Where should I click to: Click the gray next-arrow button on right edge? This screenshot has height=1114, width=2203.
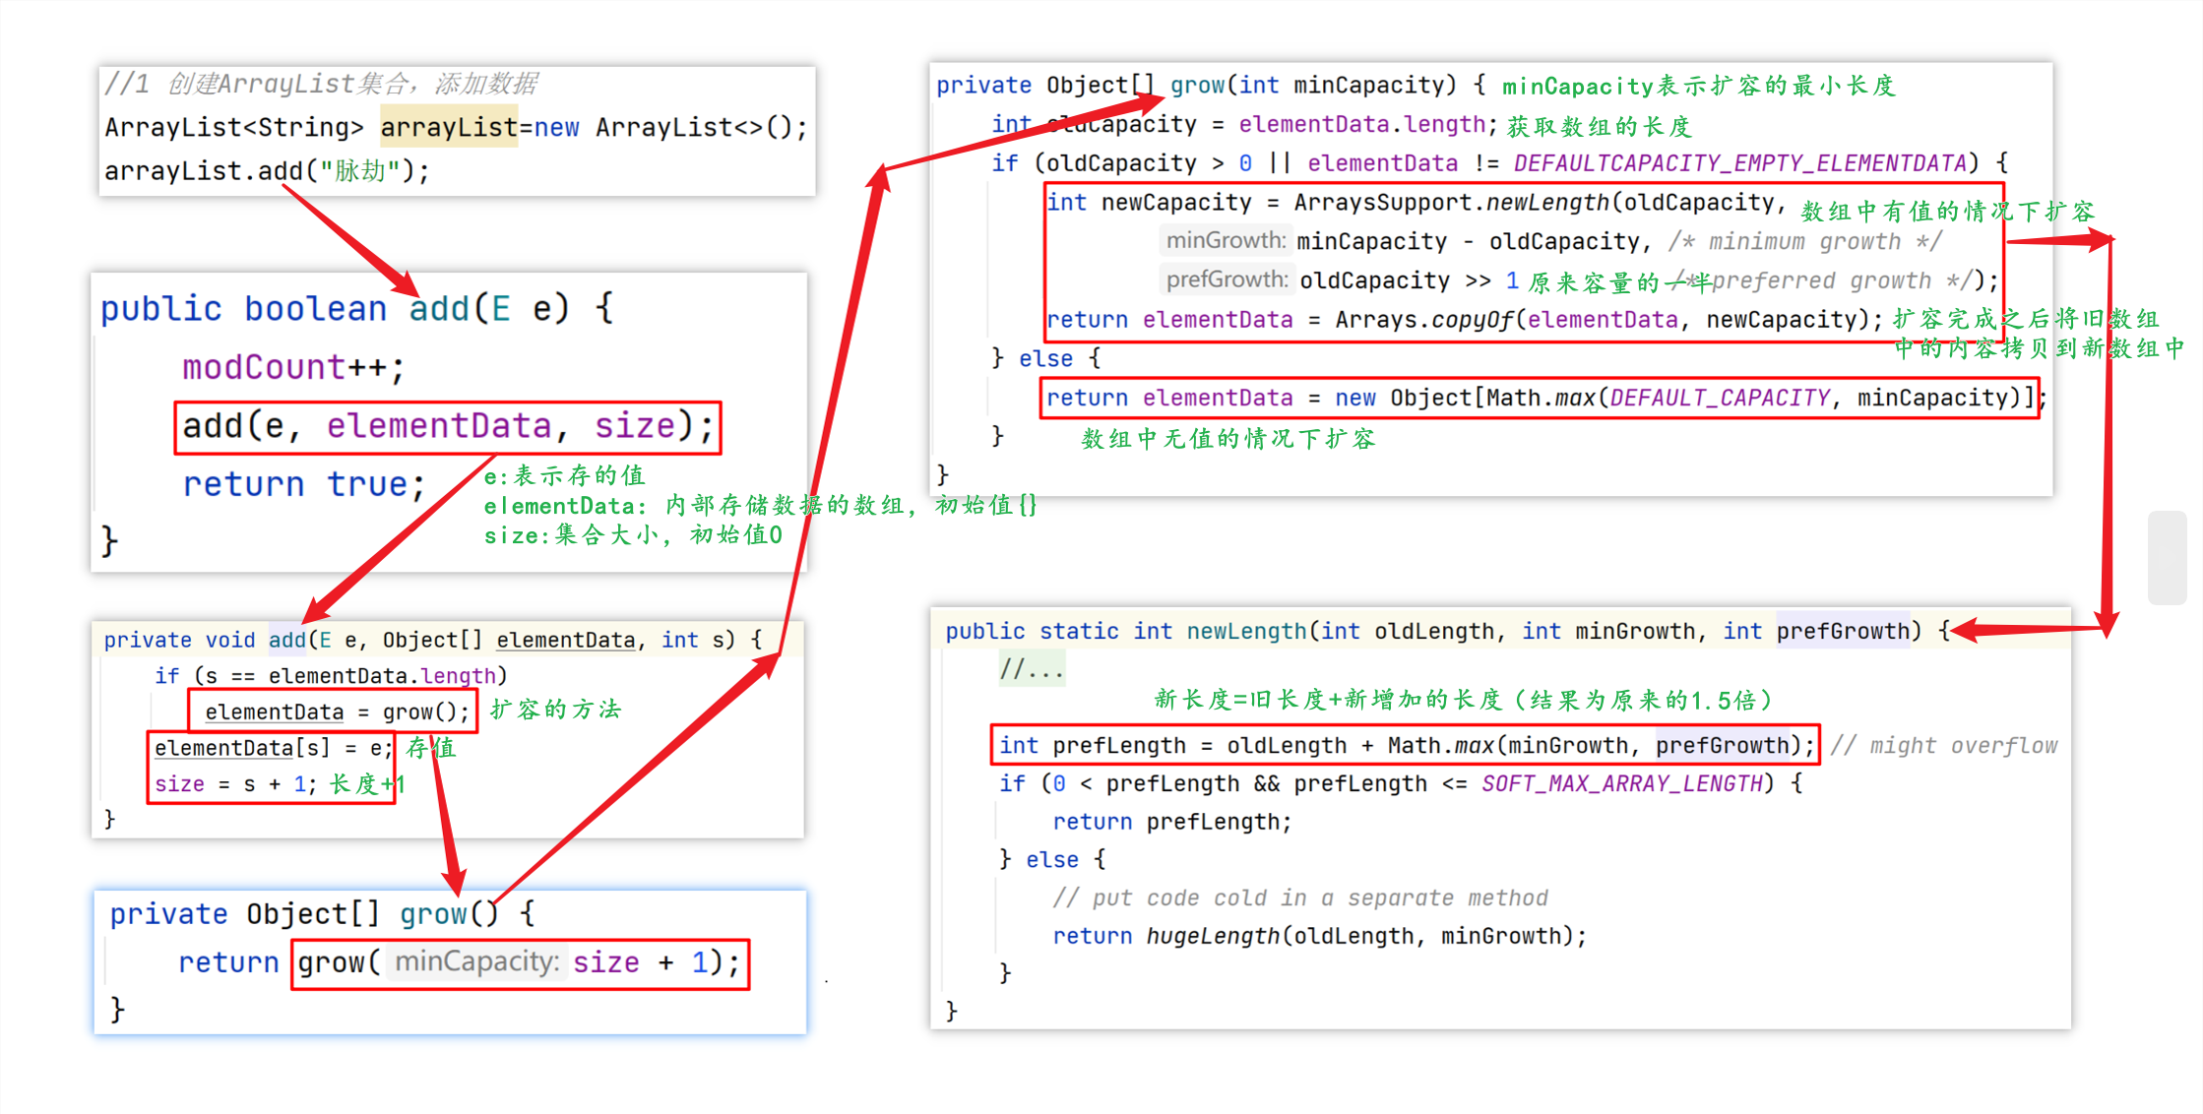(2167, 557)
